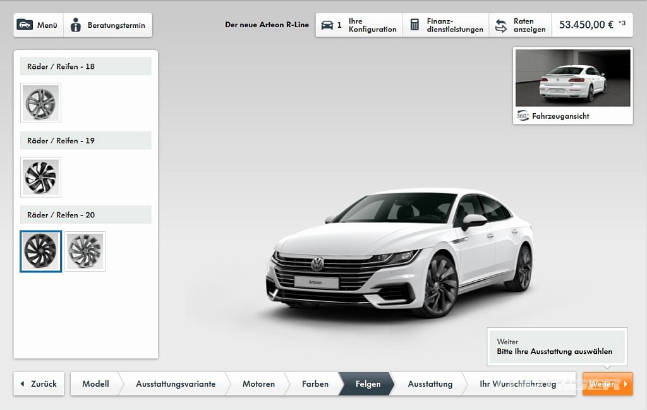Viewport: 647px width, 410px height.
Task: Click the Weiter label on the orange button
Action: [602, 384]
